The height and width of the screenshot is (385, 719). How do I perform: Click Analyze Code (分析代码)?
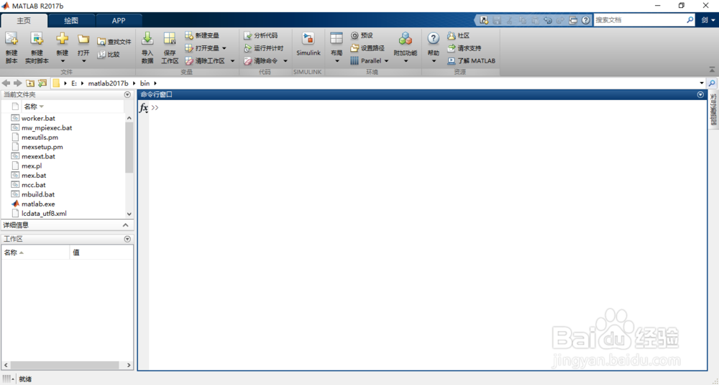260,35
